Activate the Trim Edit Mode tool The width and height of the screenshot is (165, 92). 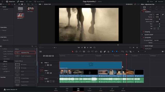click(x=76, y=52)
